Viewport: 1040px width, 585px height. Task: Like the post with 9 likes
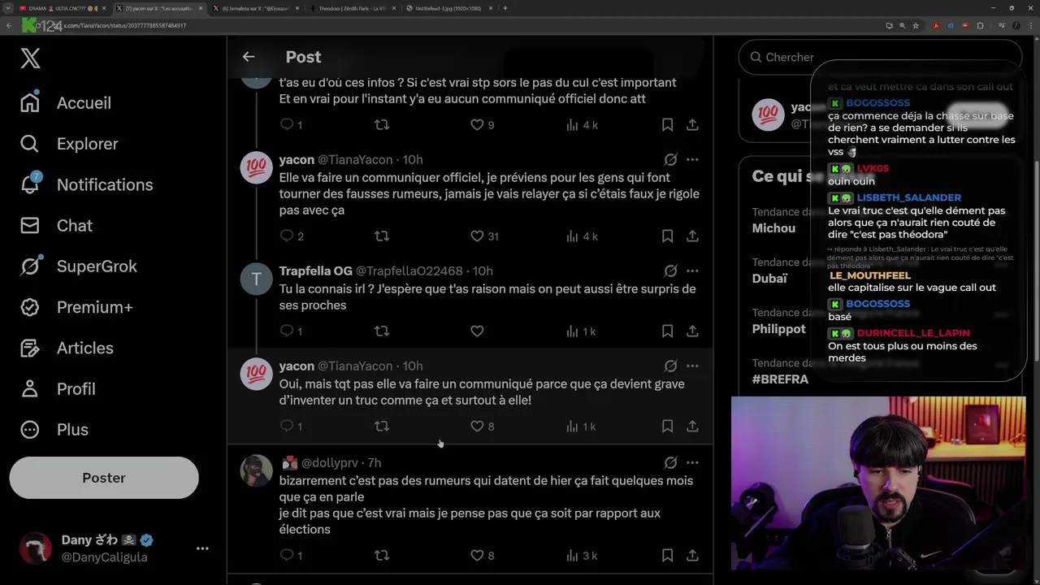pyautogui.click(x=482, y=124)
